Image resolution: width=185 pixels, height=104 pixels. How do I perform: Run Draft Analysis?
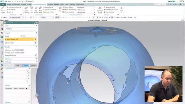[x=109, y=12]
